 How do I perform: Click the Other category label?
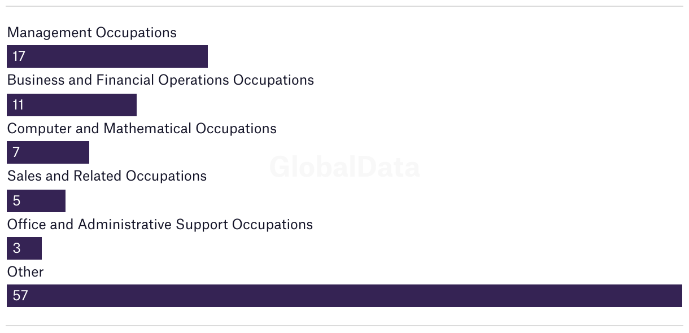click(25, 272)
